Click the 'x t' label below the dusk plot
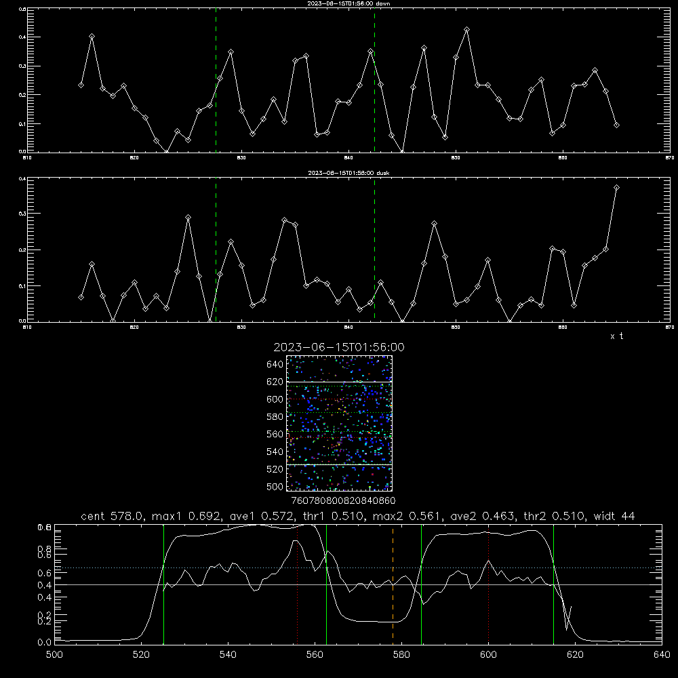Screen dimensions: 678x678 [616, 336]
